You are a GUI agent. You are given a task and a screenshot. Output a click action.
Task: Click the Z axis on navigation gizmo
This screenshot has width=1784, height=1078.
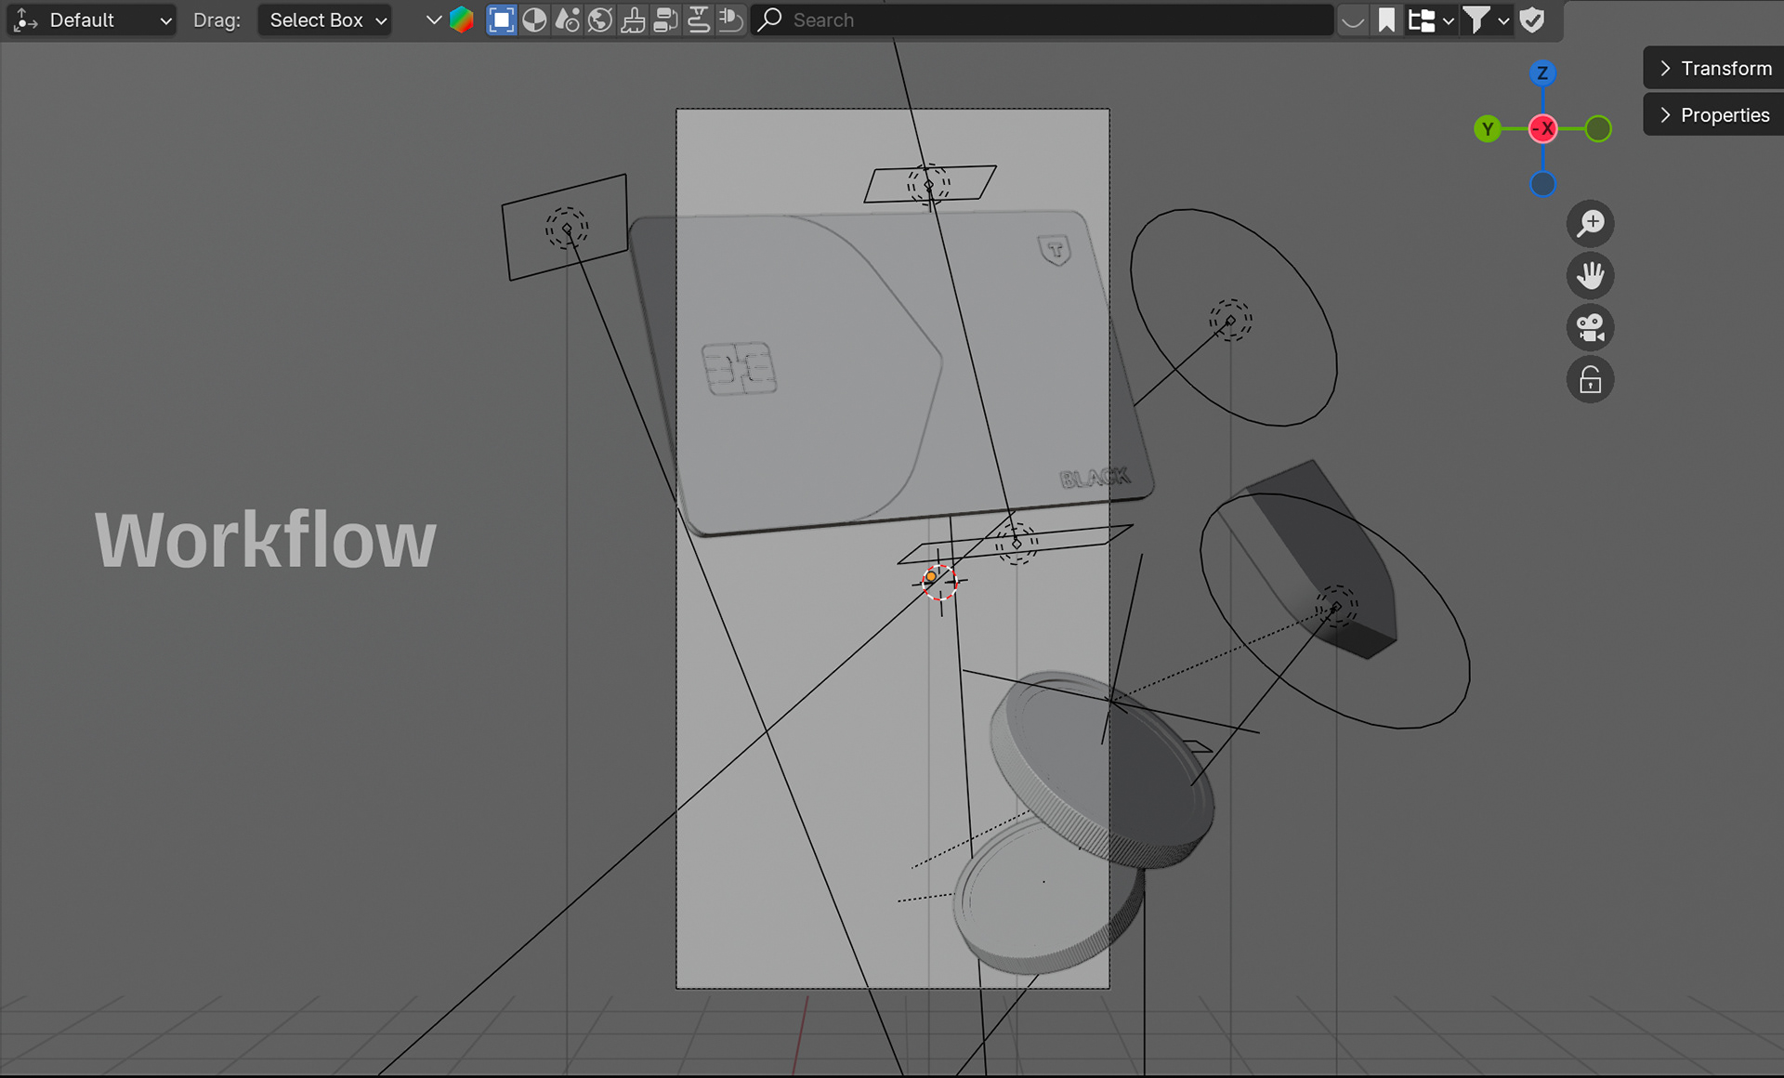[1542, 72]
